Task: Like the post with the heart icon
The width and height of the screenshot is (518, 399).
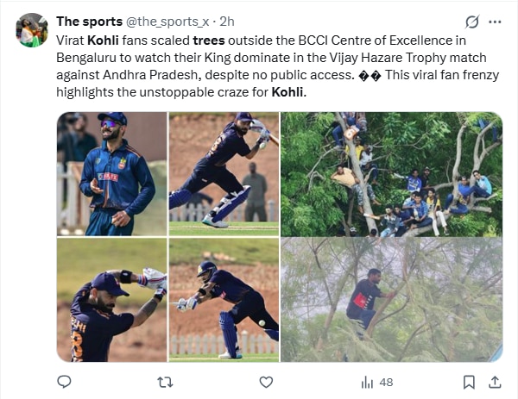Action: [x=266, y=381]
